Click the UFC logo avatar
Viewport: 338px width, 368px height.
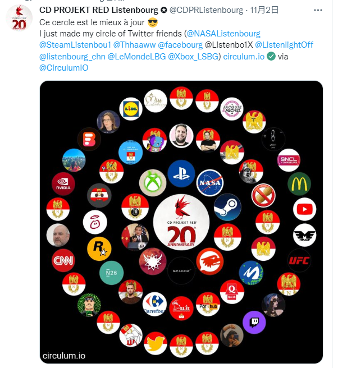coord(299,260)
